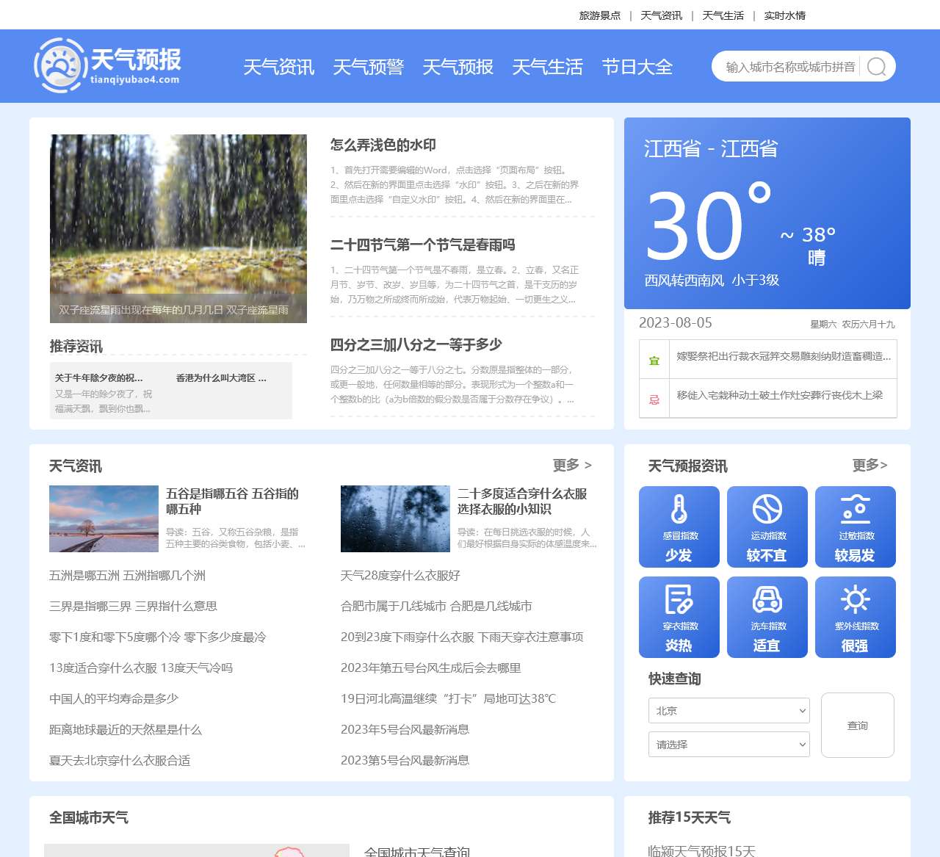Open the 天气预报 navigation item
This screenshot has height=857, width=940.
coord(458,68)
